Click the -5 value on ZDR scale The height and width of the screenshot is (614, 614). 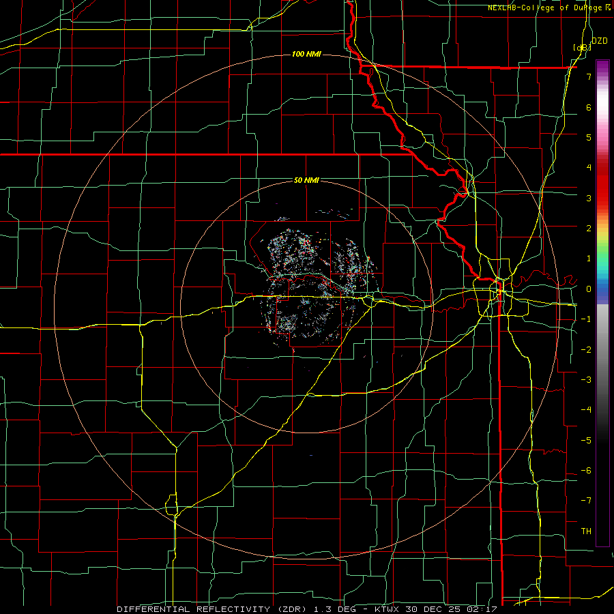coord(586,441)
